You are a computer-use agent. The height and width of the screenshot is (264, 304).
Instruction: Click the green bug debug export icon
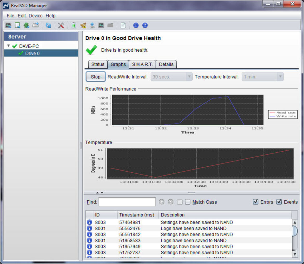[x=26, y=25]
